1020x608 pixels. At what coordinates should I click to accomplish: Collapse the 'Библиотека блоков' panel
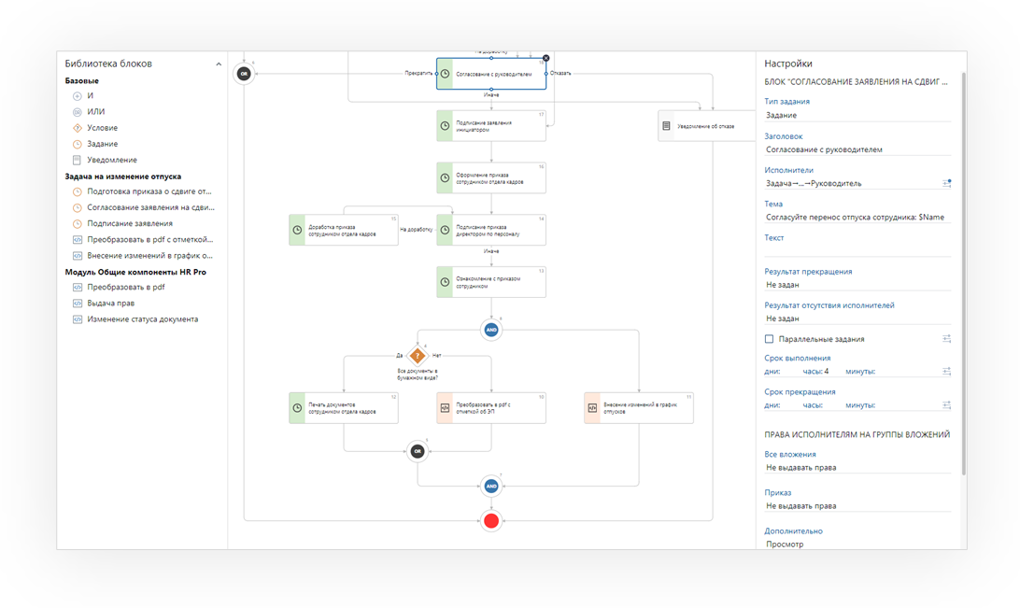(219, 64)
